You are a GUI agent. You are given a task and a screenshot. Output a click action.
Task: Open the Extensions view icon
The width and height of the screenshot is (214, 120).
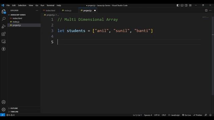click(4, 34)
